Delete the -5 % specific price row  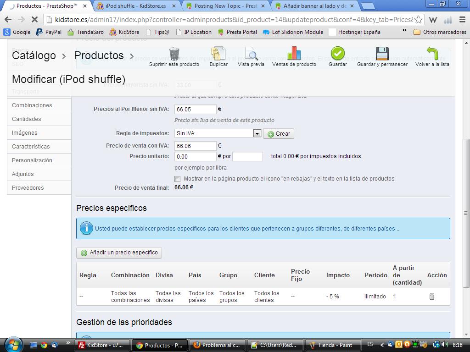[x=431, y=297]
